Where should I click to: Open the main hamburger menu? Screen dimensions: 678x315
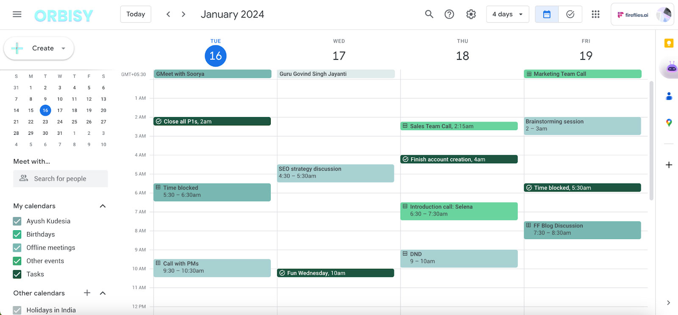(x=17, y=14)
